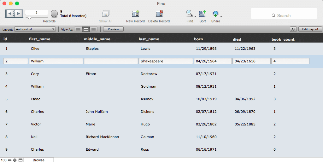Click the Aa formatting bar button
323x162 pixels.
point(293,29)
